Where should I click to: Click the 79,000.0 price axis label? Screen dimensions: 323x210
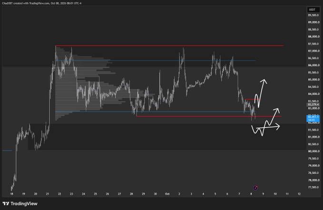point(314,166)
